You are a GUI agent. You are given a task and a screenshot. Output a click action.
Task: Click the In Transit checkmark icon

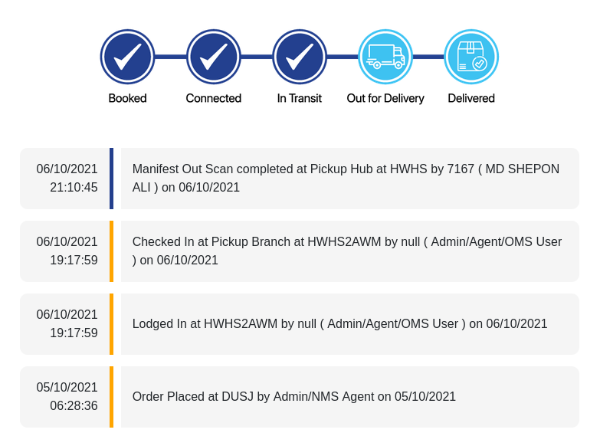coord(300,57)
